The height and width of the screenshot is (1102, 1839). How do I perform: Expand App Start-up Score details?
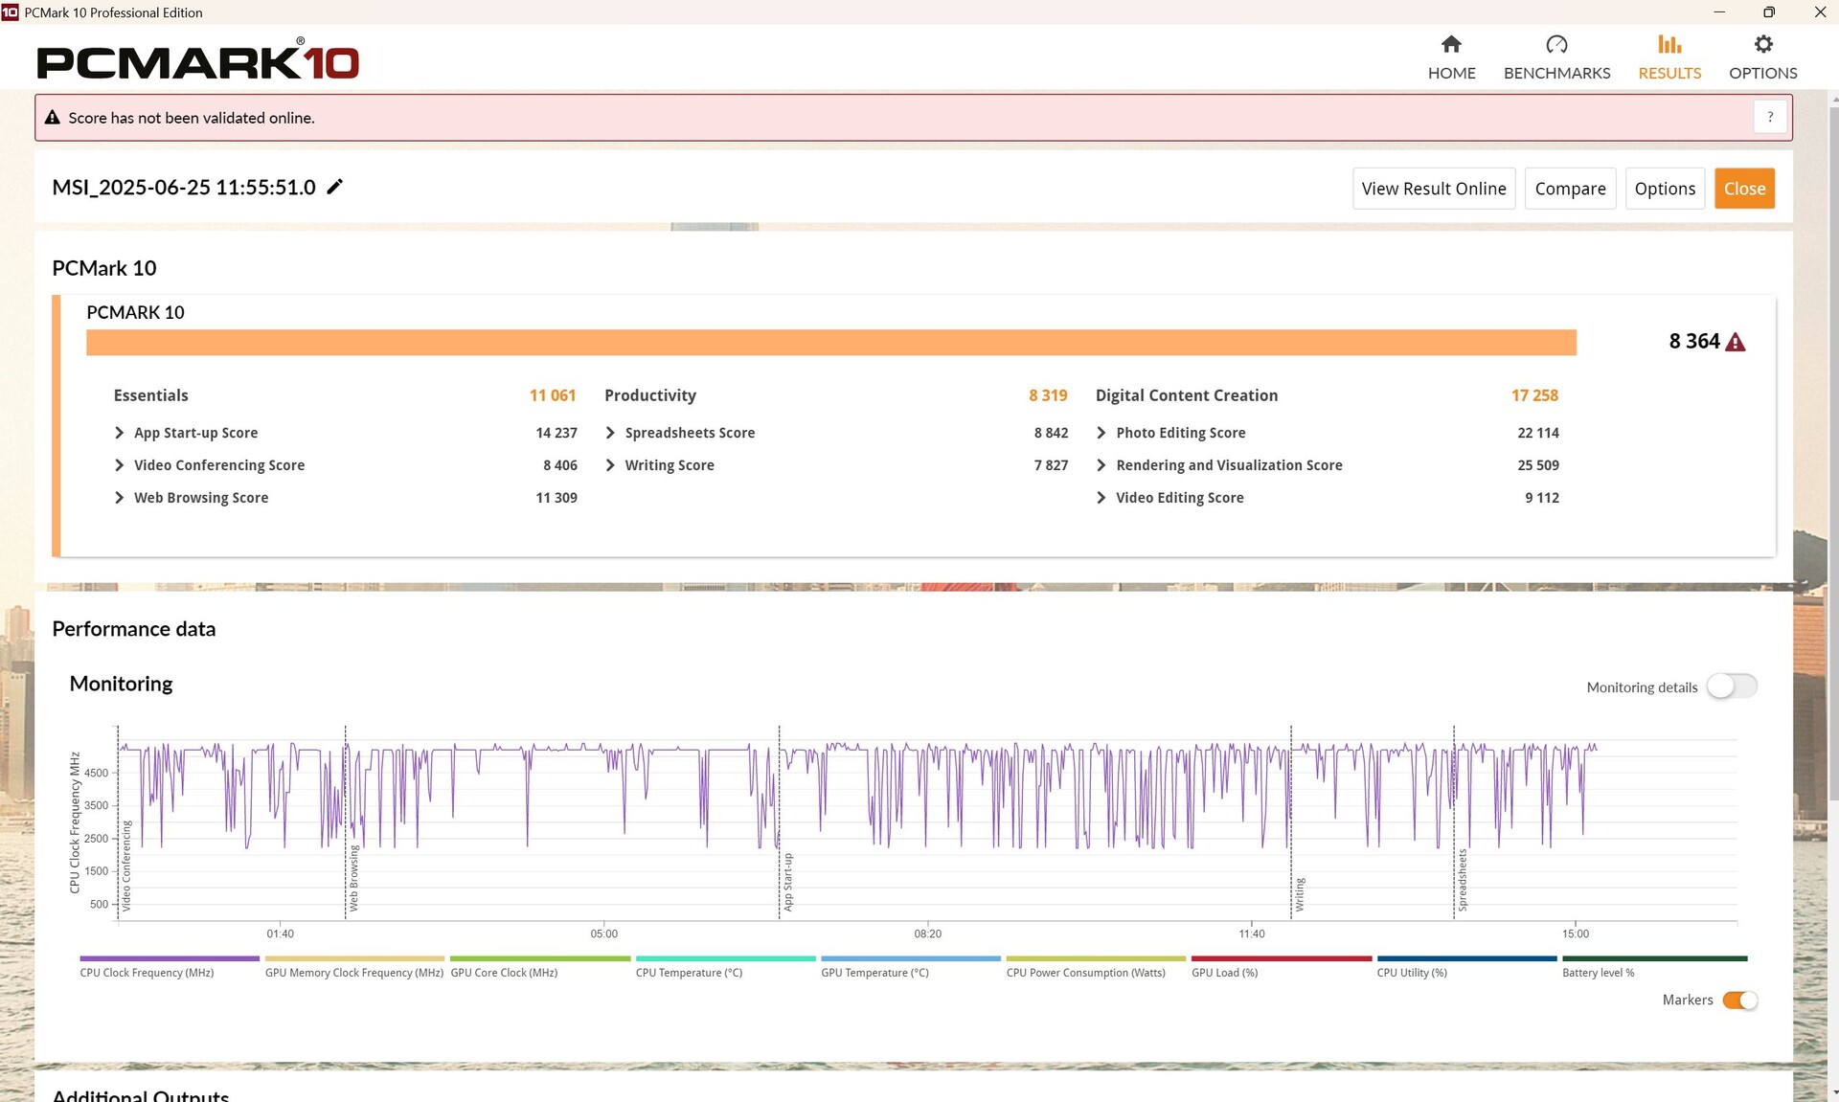pos(120,433)
